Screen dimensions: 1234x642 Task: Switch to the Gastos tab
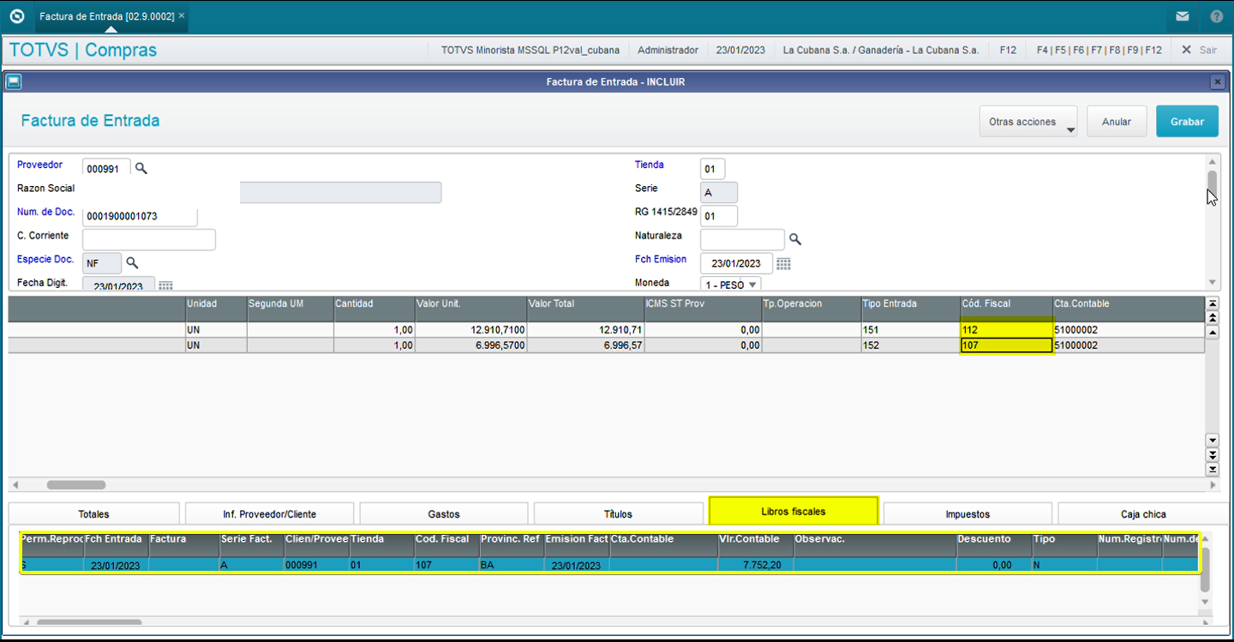pyautogui.click(x=444, y=513)
